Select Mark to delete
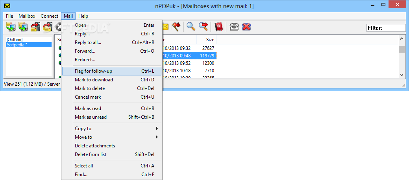Image resolution: width=409 pixels, height=180 pixels. pos(112,88)
